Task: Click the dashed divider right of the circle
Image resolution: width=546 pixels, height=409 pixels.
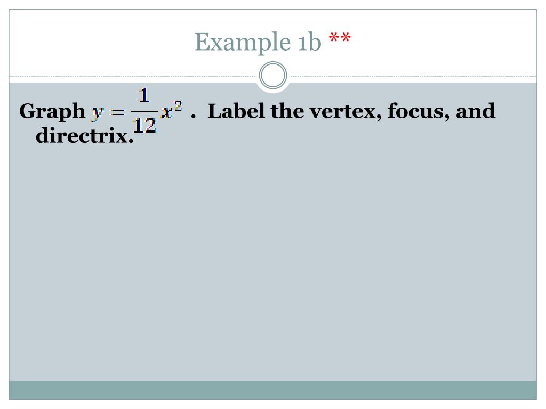Action: click(x=414, y=76)
